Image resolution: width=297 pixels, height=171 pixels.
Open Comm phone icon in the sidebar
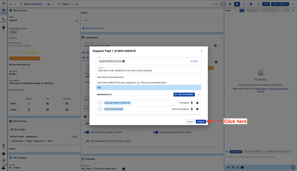tap(4, 20)
